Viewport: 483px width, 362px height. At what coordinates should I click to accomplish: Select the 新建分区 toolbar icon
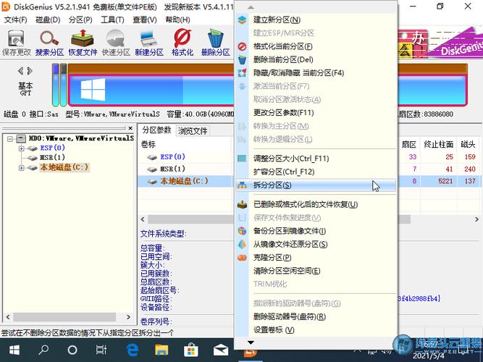[149, 43]
